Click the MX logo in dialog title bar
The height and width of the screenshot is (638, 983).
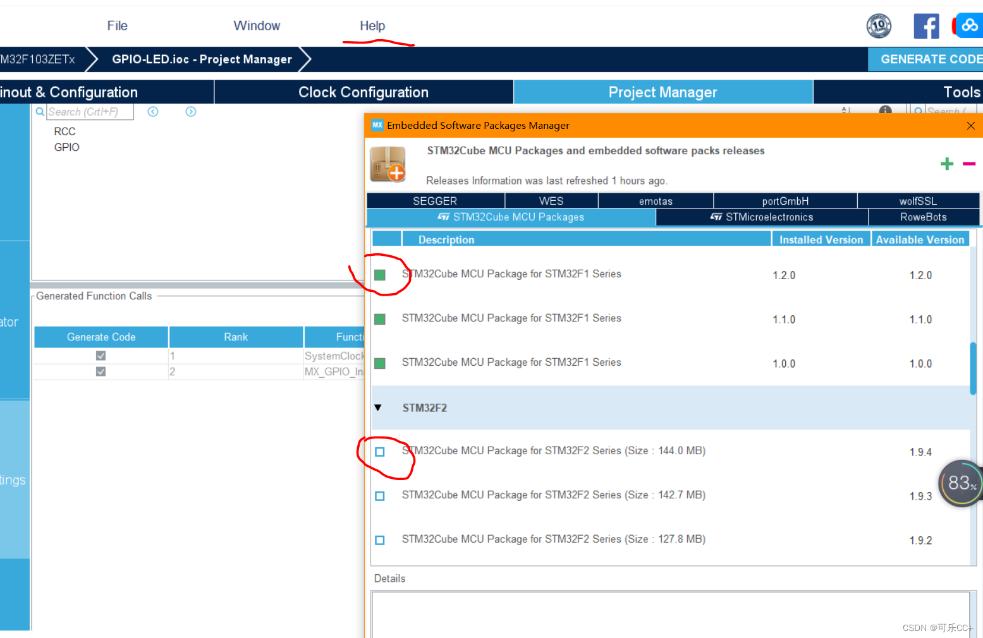point(377,125)
